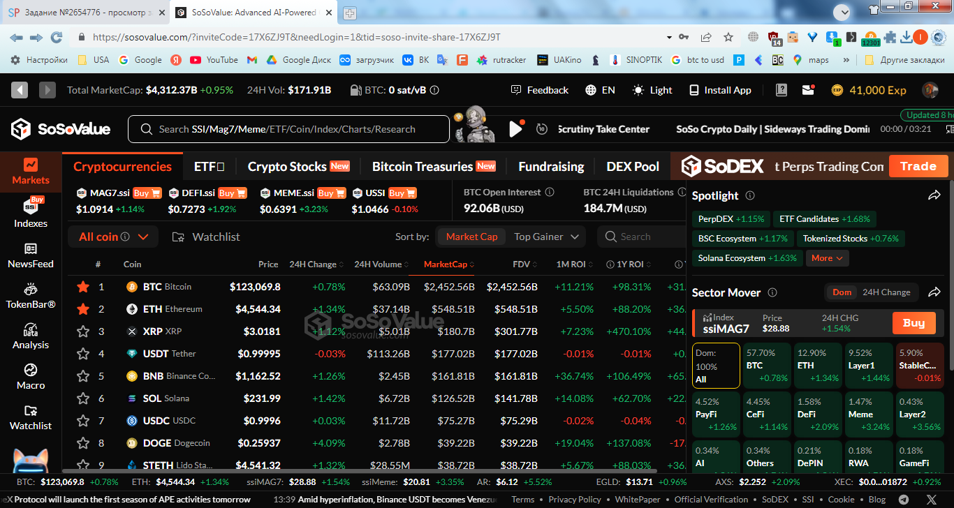Click the Install App button
This screenshot has width=954, height=508.
click(720, 90)
